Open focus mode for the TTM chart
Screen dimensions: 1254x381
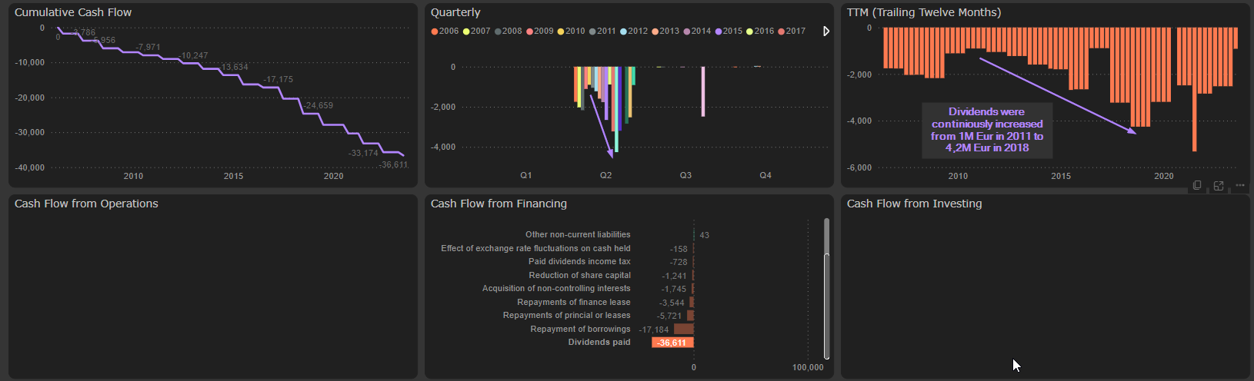[x=1219, y=186]
